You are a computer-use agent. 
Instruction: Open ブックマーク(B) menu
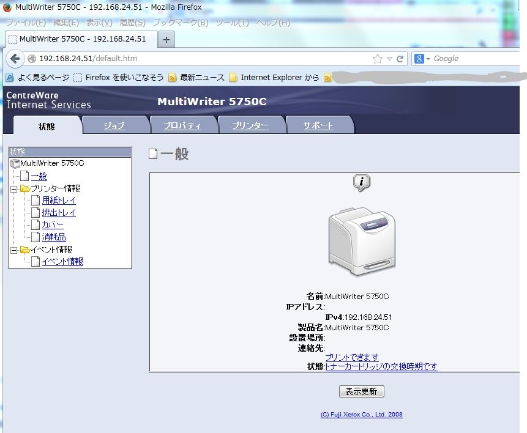pyautogui.click(x=181, y=23)
